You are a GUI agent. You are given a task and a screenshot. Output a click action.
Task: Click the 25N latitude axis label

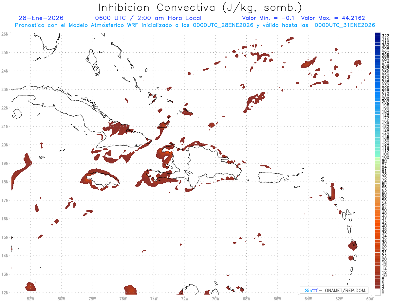click(5, 52)
